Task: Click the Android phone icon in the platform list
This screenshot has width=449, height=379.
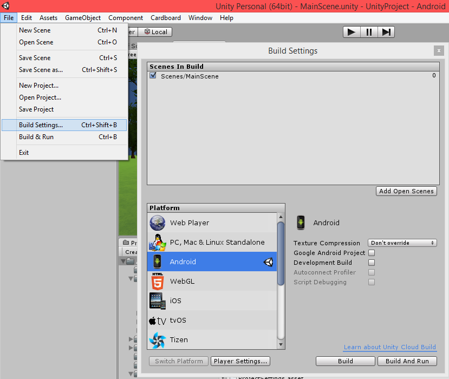Action: coord(157,262)
